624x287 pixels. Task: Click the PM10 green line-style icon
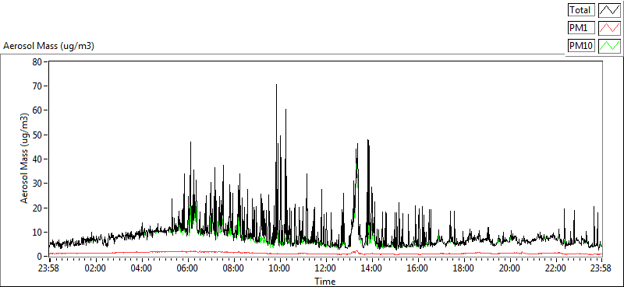click(x=609, y=46)
